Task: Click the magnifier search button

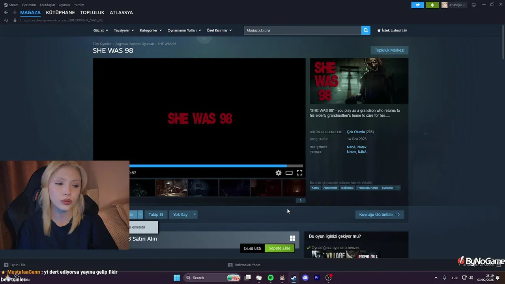Action: 366,30
